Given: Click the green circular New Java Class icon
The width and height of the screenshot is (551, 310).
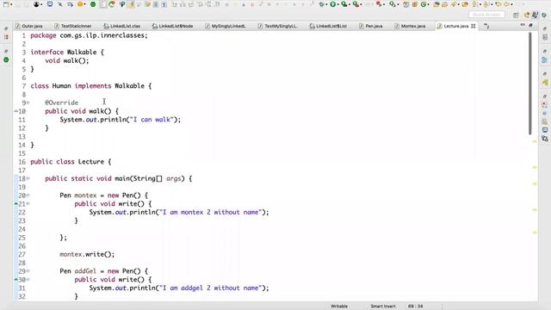Looking at the screenshot, I should tap(424, 4).
